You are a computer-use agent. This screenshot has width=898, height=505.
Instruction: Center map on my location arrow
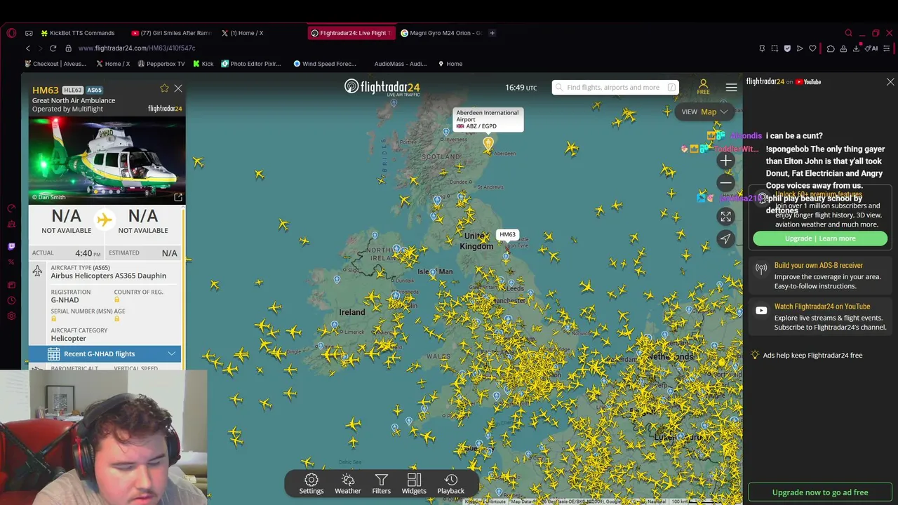pos(726,239)
